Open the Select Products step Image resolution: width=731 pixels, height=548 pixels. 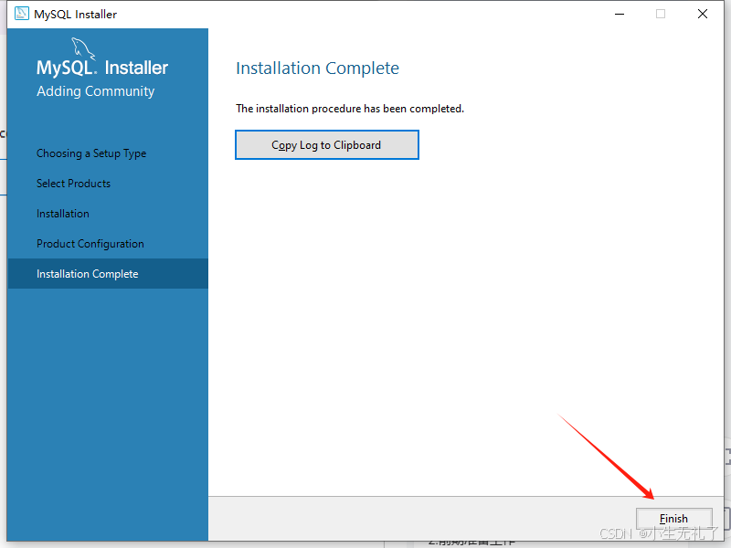(x=74, y=184)
